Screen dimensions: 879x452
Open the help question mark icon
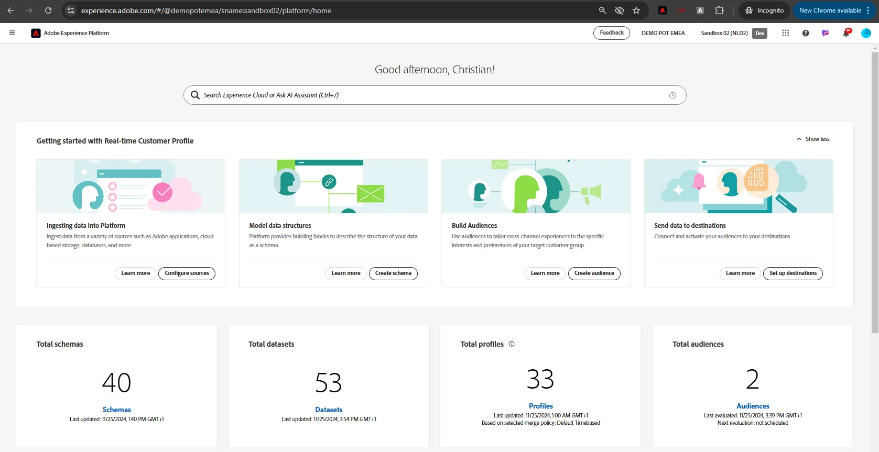pos(806,33)
